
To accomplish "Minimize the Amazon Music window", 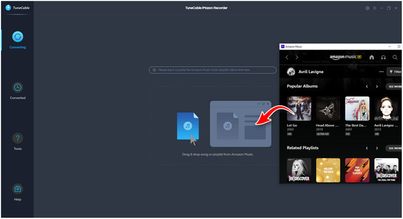I will click(x=390, y=47).
